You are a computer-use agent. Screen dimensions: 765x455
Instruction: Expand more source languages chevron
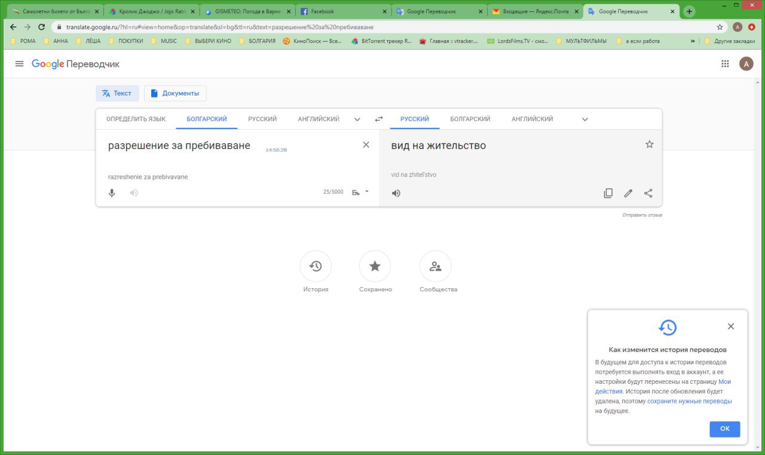pos(357,119)
